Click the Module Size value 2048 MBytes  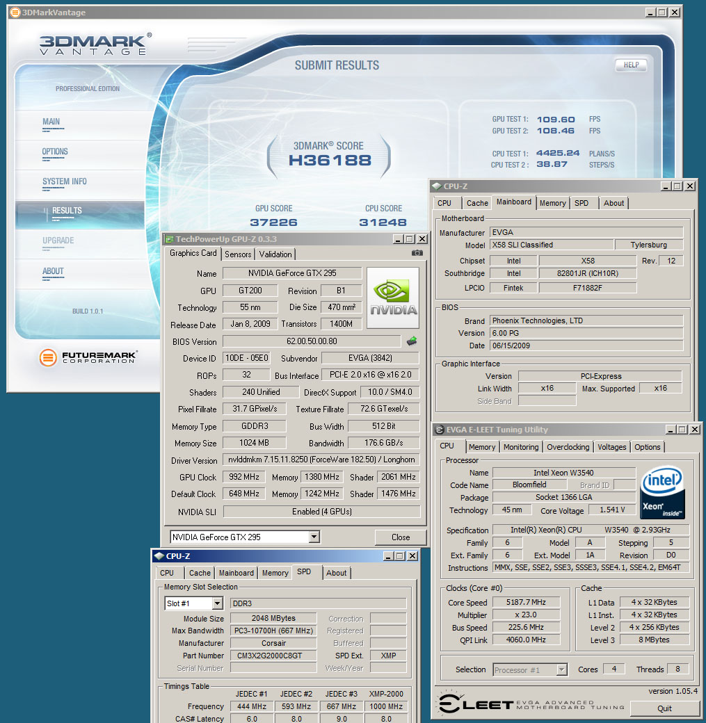273,618
